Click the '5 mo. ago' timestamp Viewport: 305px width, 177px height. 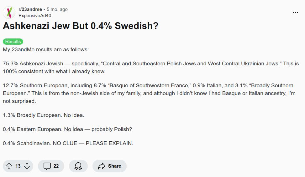57,9
